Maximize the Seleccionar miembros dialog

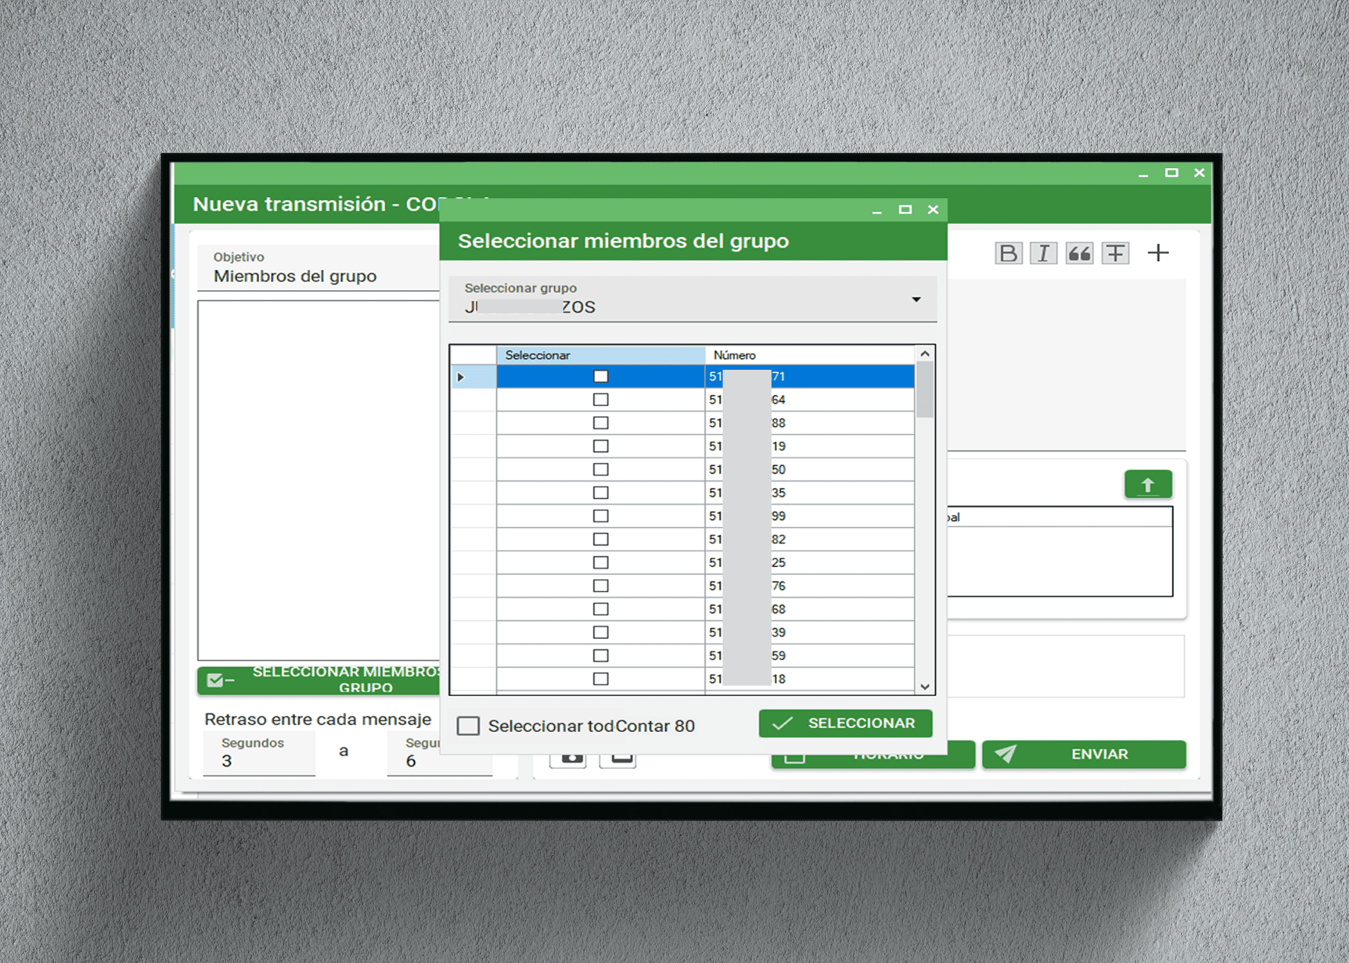[905, 210]
